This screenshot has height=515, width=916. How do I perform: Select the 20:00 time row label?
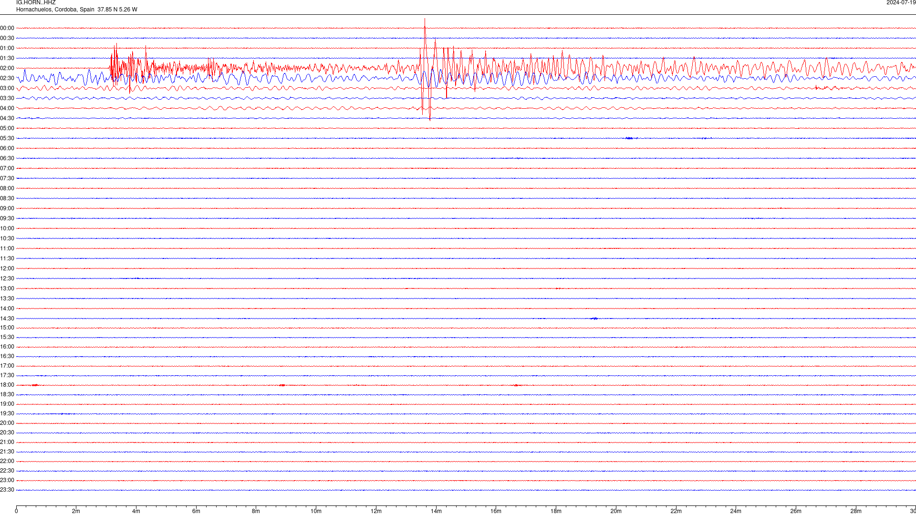(x=7, y=423)
